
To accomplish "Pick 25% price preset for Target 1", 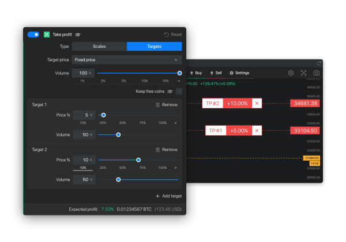I will pyautogui.click(x=103, y=123).
